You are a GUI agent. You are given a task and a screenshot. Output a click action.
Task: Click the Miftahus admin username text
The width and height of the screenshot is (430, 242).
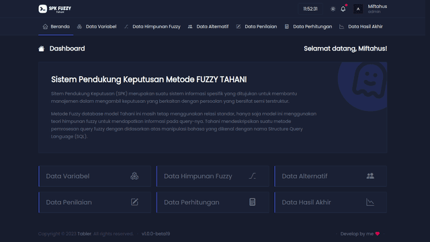[x=378, y=6]
